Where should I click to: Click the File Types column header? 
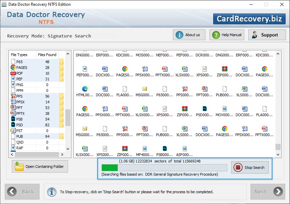pos(22,55)
